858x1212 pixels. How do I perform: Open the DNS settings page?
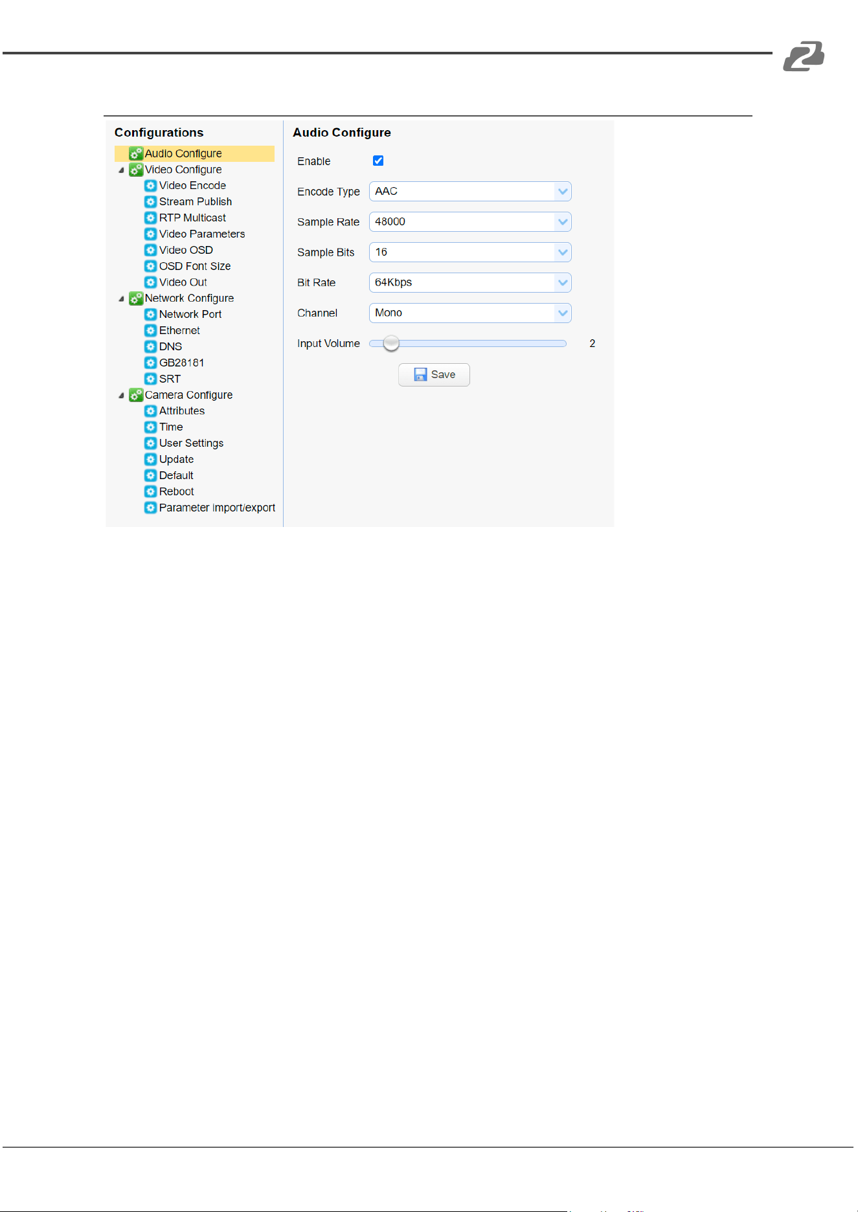[170, 346]
